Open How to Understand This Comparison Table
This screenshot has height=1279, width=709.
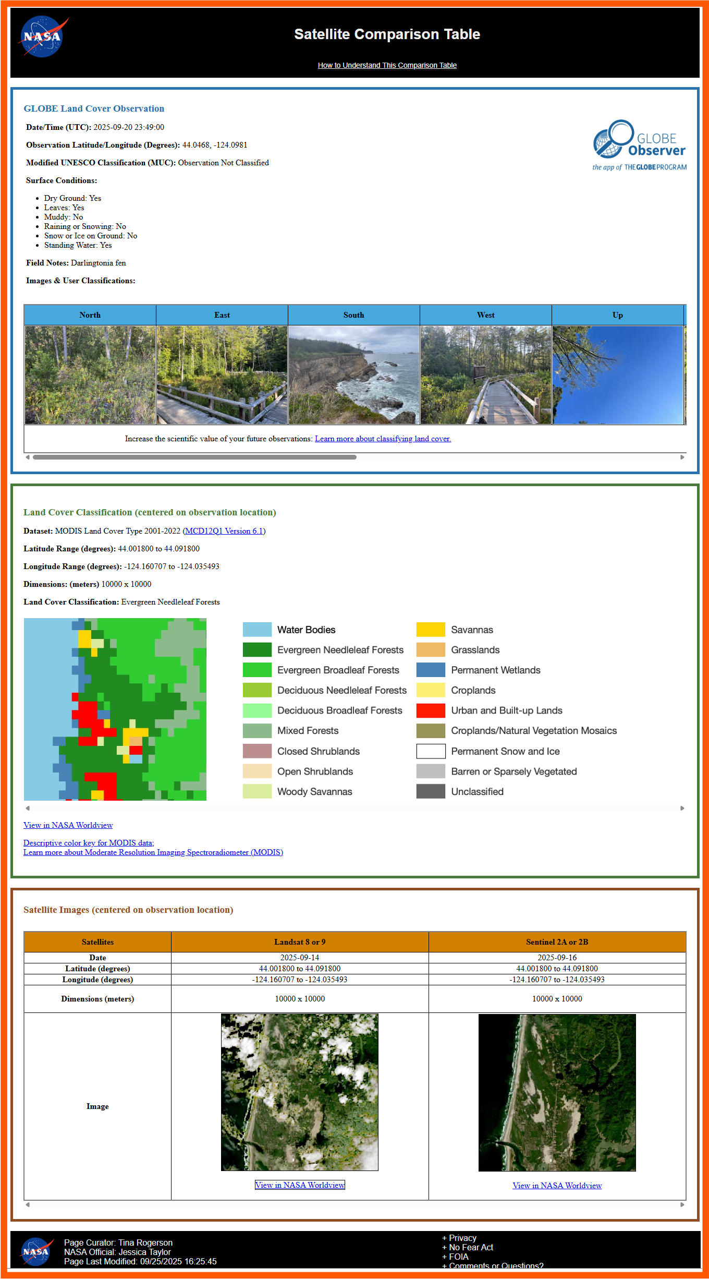pyautogui.click(x=387, y=65)
